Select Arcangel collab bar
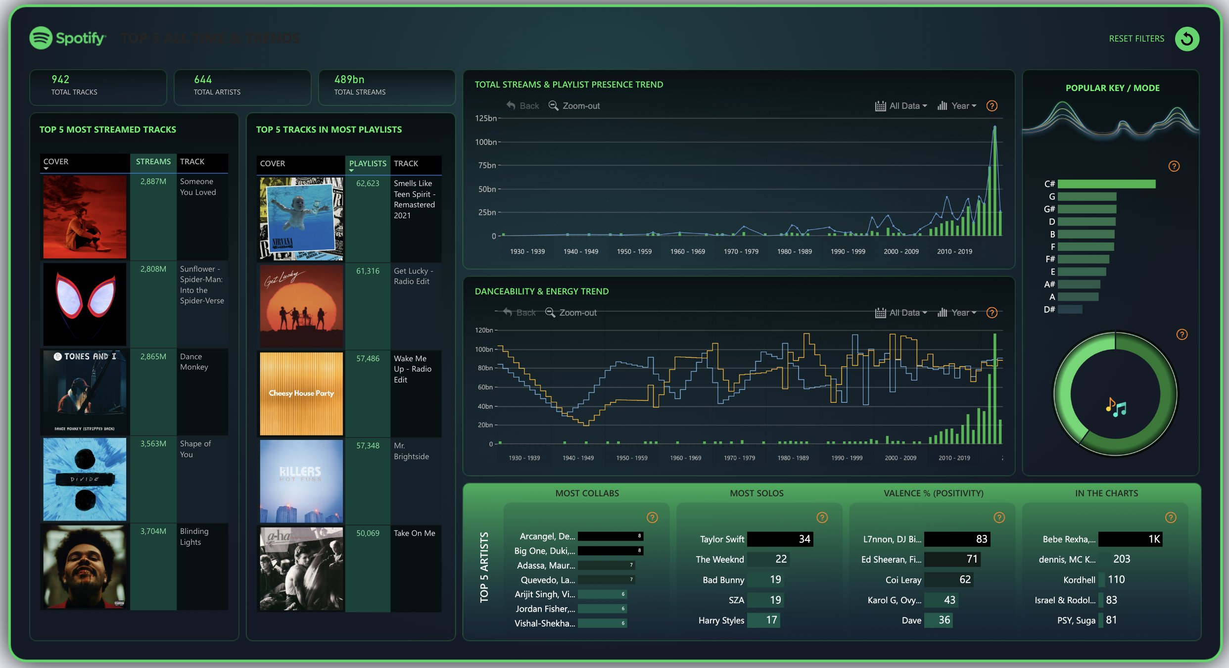This screenshot has height=668, width=1229. (611, 536)
